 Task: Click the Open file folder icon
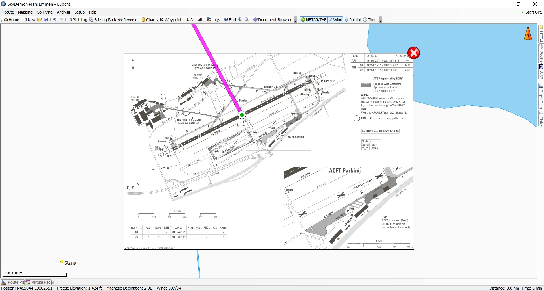[40, 20]
